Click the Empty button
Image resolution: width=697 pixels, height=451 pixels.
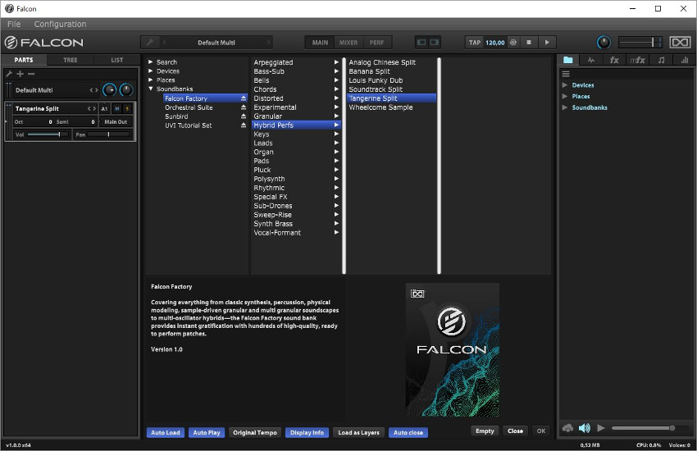(x=485, y=431)
